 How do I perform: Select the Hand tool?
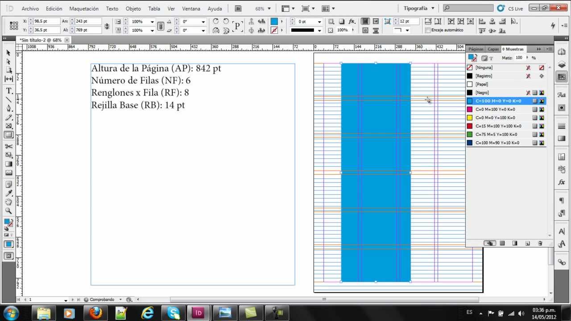coord(8,202)
